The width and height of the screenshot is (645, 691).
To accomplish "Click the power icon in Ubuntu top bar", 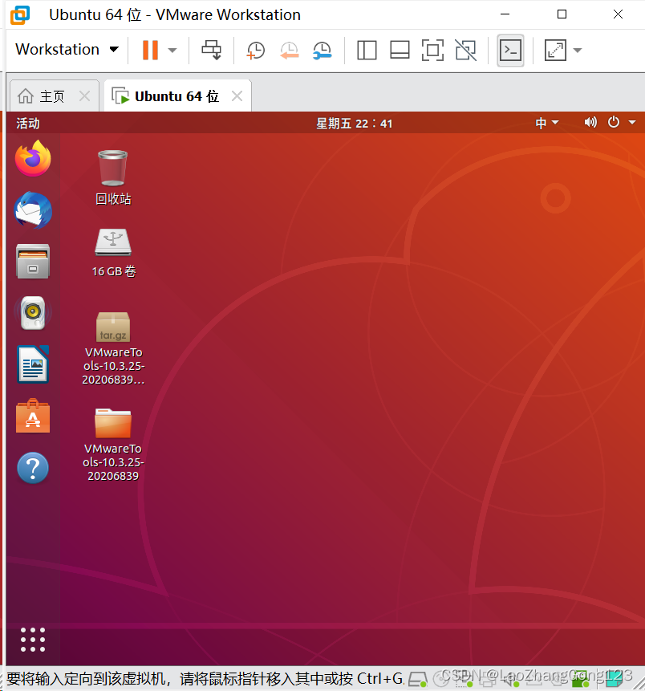I will [614, 122].
